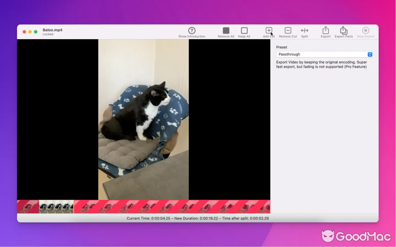Maximize the window using the green button
This screenshot has width=396, height=247.
click(x=36, y=32)
